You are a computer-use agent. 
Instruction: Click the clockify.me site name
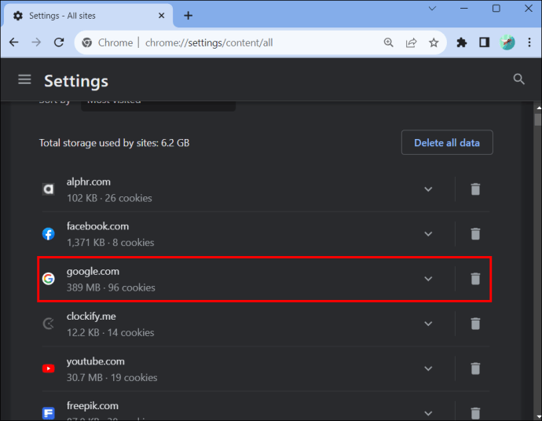coord(91,317)
